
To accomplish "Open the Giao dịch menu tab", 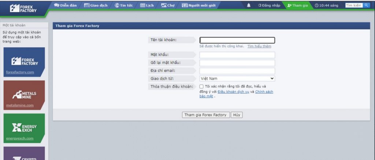I will click(x=96, y=5).
